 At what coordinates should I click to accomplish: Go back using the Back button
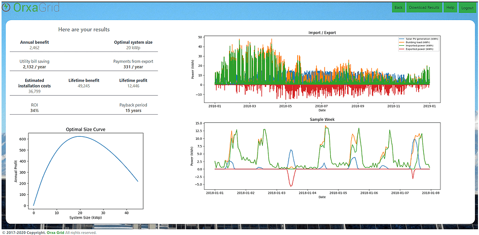coord(398,8)
